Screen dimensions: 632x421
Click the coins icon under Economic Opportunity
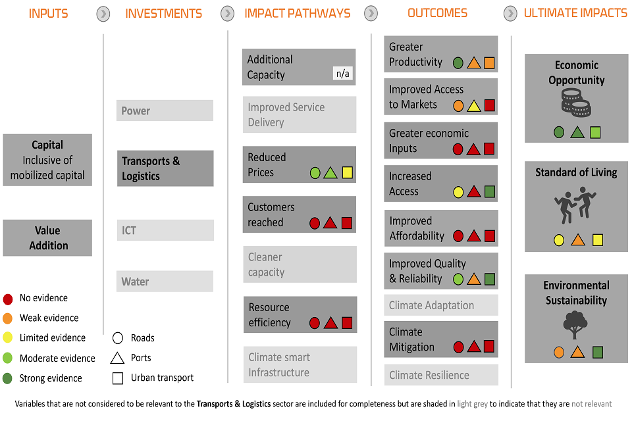click(x=577, y=103)
